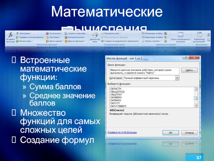The image size is (214, 161).
Task: Click the Недавно использовались star icon
Action: [x=17, y=37]
